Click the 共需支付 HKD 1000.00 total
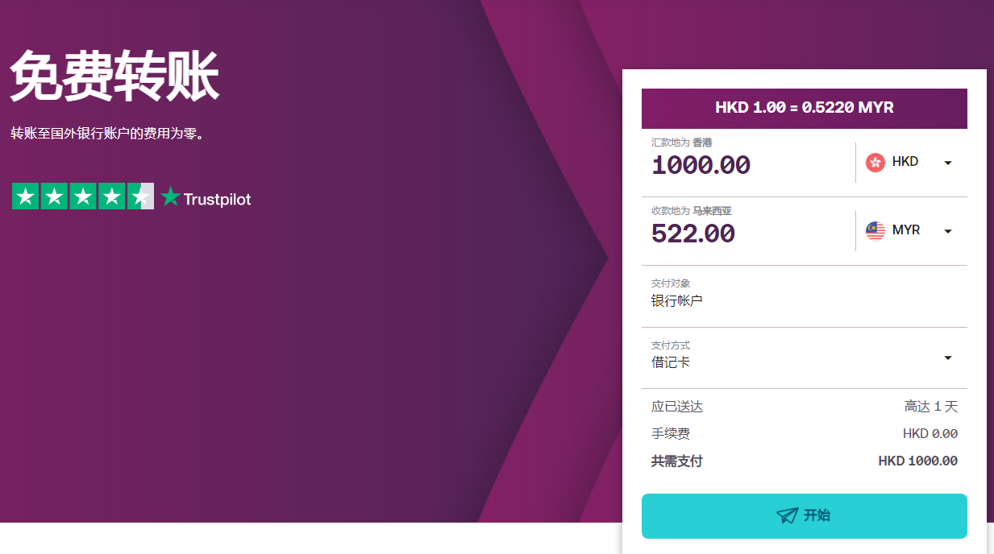The image size is (994, 554). coord(917,461)
